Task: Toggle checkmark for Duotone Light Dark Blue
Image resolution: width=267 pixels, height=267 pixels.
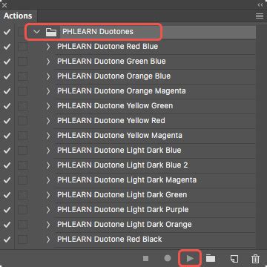Action: coord(7,151)
